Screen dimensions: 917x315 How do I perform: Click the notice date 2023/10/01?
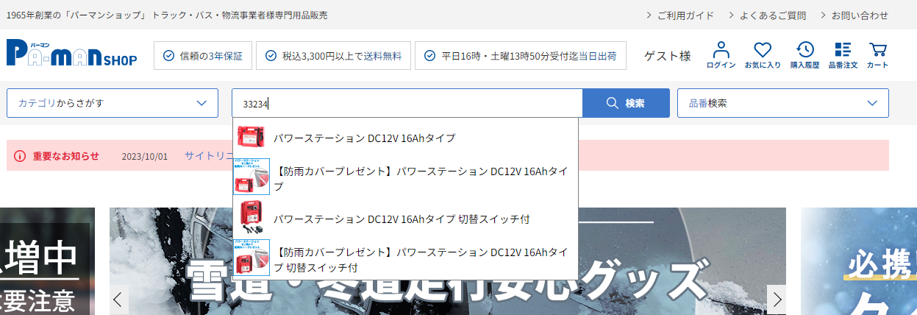[144, 157]
